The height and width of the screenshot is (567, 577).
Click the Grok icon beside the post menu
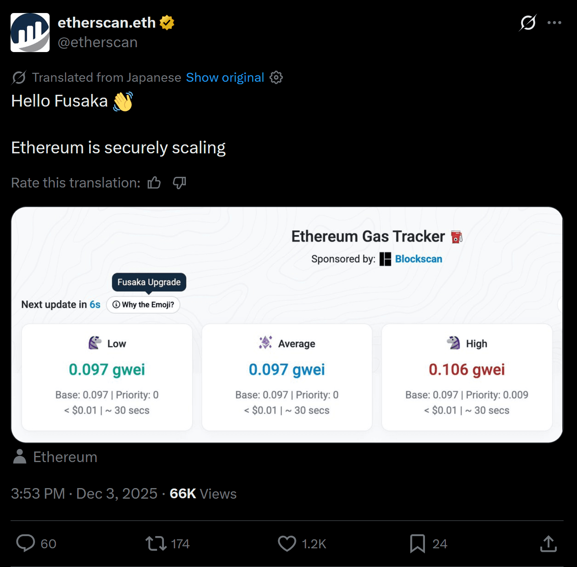(528, 23)
